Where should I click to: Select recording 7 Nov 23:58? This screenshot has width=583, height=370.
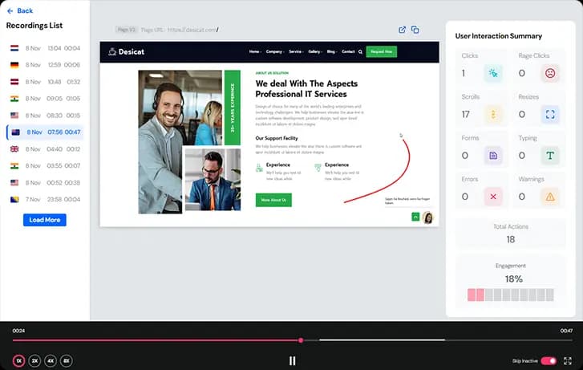45,200
